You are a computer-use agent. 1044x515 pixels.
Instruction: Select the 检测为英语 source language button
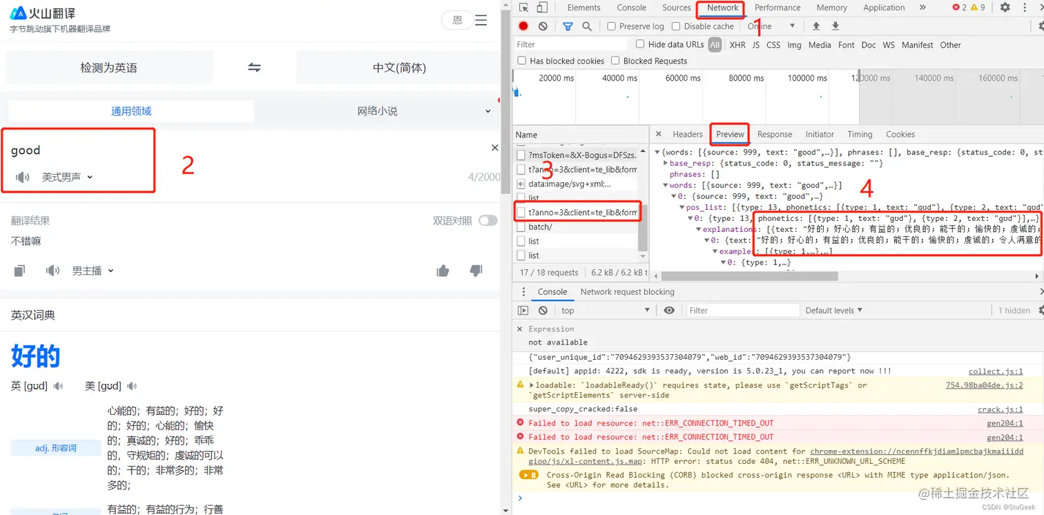tap(109, 68)
